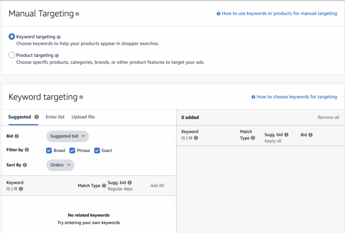This screenshot has height=233, width=345.
Task: Open How to use keywords or products link
Action: point(279,13)
